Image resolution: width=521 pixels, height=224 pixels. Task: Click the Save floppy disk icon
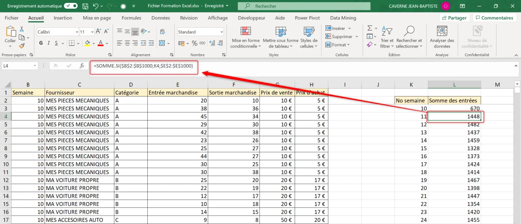(86, 6)
